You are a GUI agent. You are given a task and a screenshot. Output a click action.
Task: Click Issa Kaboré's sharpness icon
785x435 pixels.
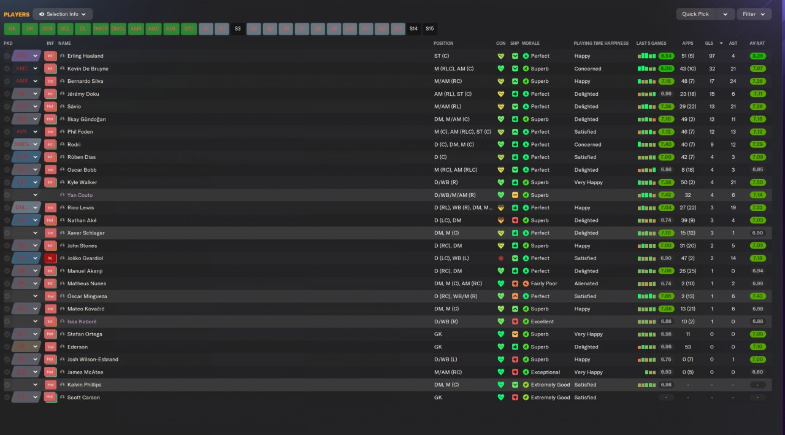515,321
